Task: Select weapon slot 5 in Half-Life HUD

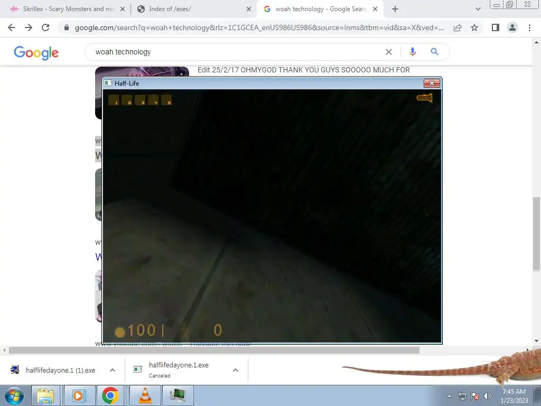Action: pos(166,100)
